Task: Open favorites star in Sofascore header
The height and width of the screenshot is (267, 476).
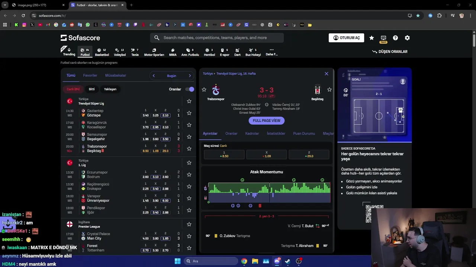Action: coord(372,38)
